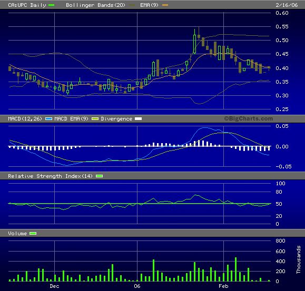Screen dimensions: 305x291
Task: Click the 'Relative Strength Index(14)' label
Action: point(50,176)
